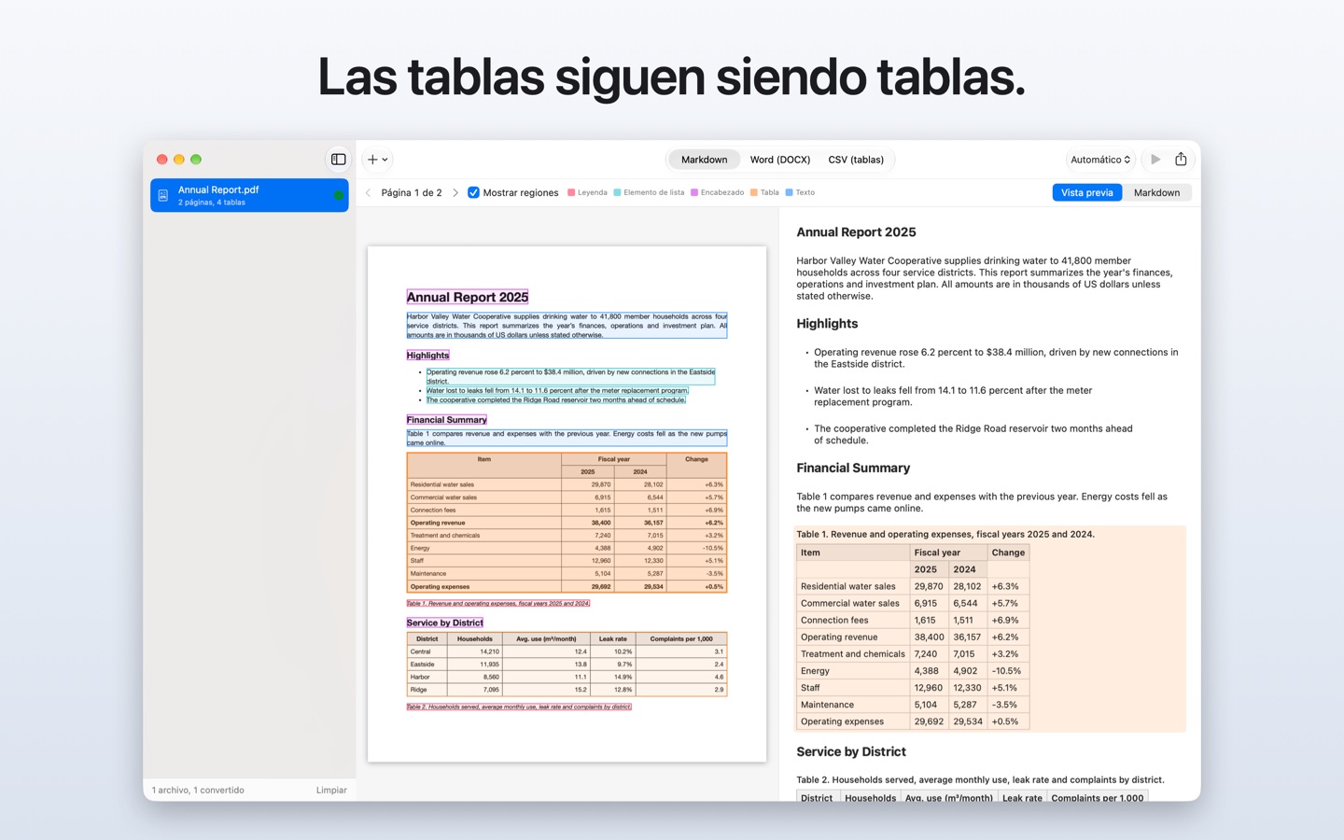Go to the previous page chevron
This screenshot has height=840, width=1344.
[x=369, y=193]
